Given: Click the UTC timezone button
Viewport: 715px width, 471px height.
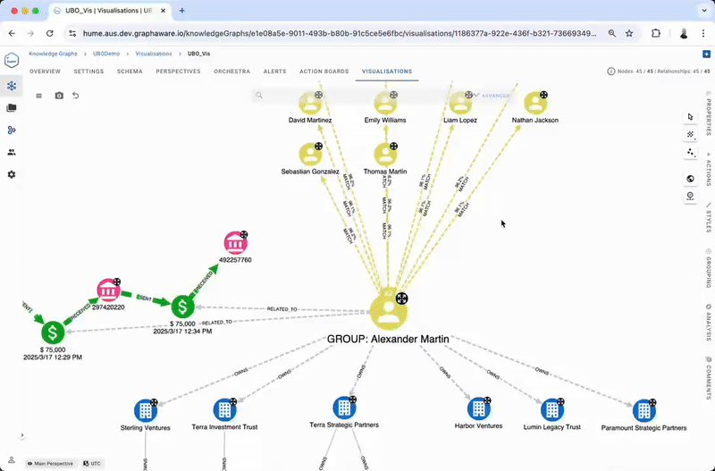Looking at the screenshot, I should coord(92,464).
